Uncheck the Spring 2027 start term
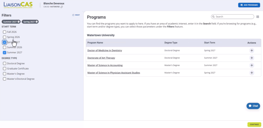Viewport: 263px width, 128px height. [5, 42]
